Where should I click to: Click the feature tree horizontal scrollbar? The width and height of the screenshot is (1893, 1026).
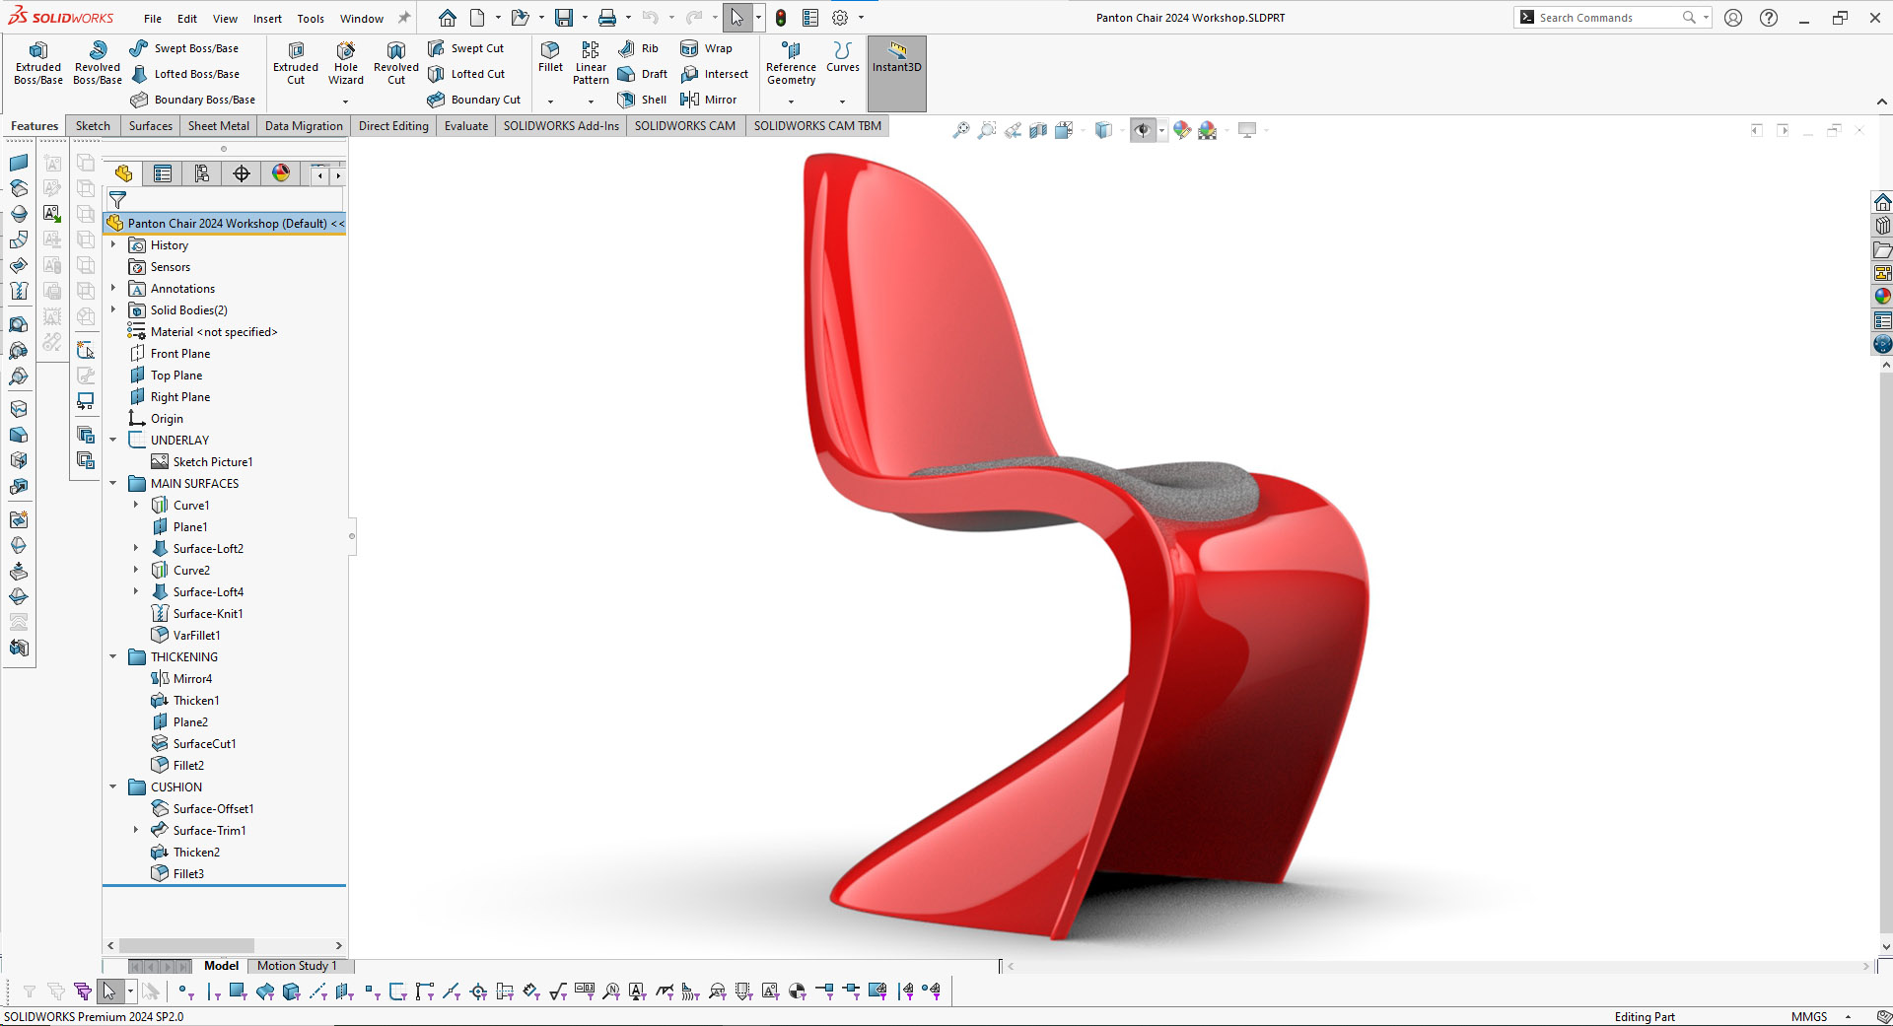pyautogui.click(x=186, y=945)
